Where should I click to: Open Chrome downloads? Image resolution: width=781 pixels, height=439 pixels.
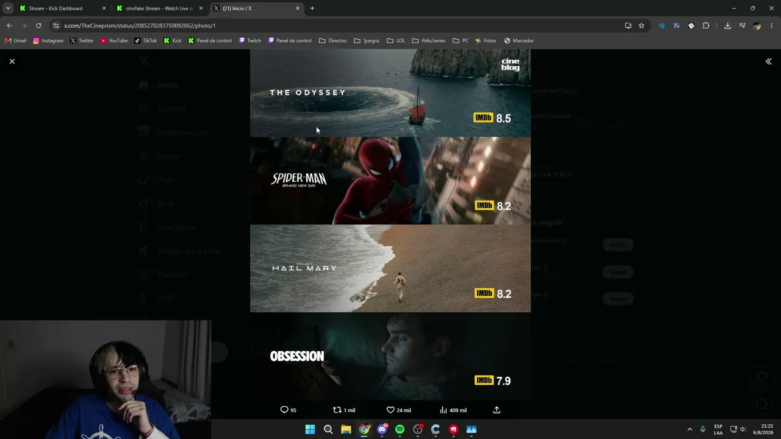[727, 26]
